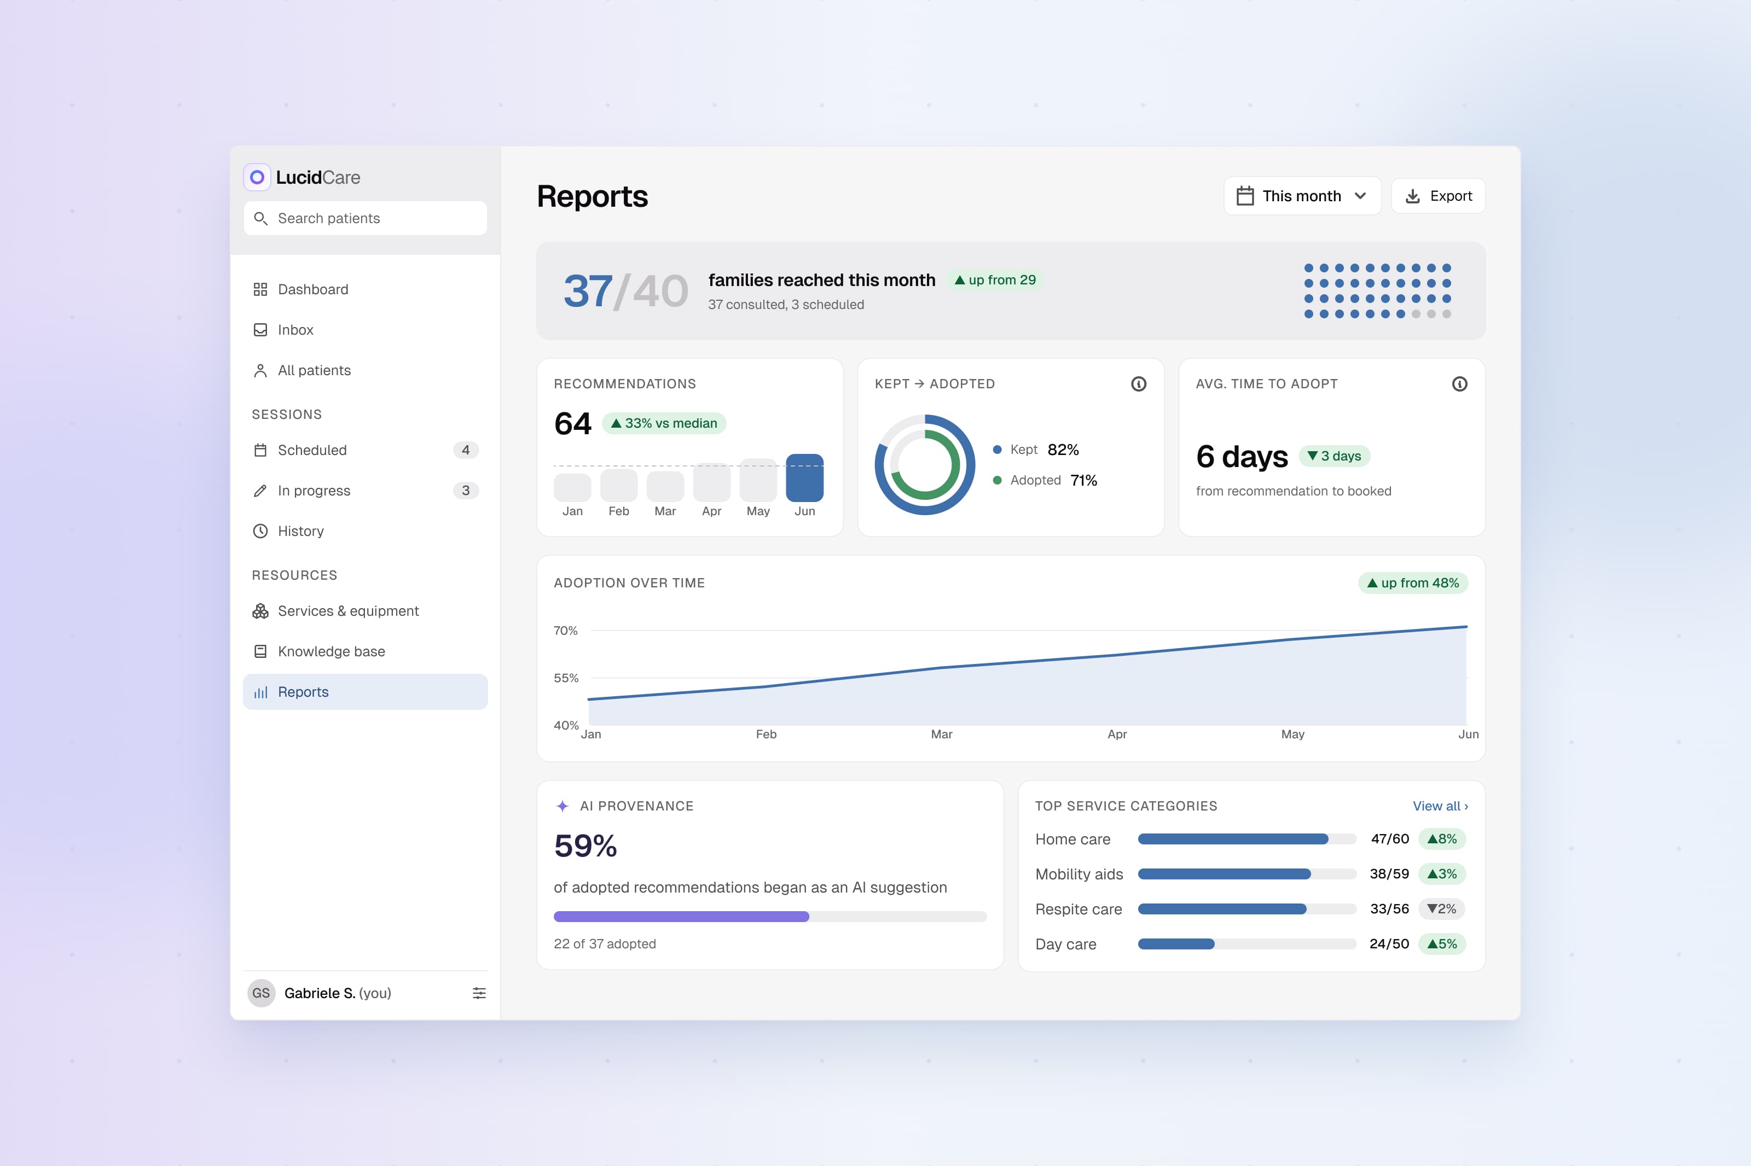Open the Knowledge base
Viewport: 1751px width, 1166px height.
click(x=365, y=651)
